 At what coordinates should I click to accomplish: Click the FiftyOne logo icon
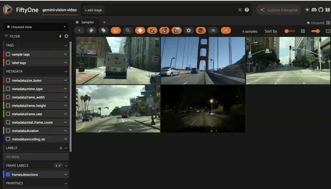click(x=8, y=10)
